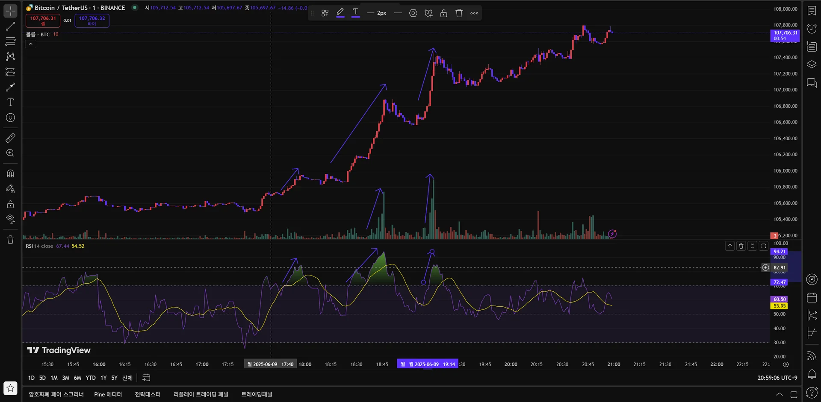821x402 pixels.
Task: Switch to the 전략테스터 tab
Action: [x=148, y=394]
